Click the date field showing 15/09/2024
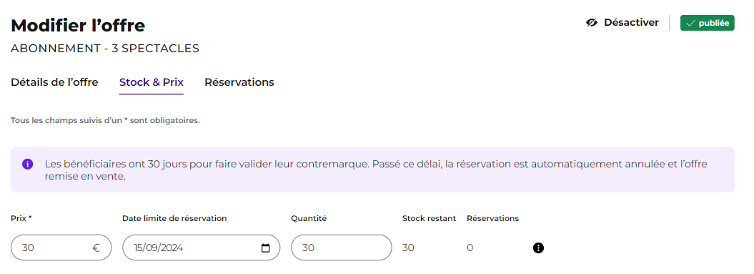 [201, 248]
